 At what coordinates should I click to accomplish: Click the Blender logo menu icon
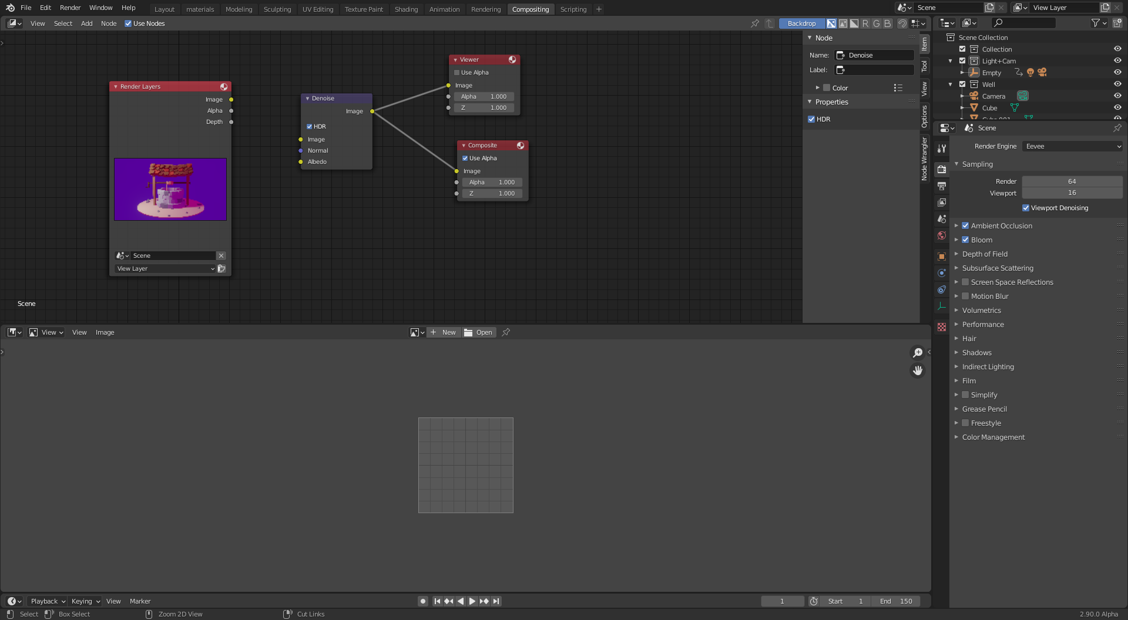click(10, 8)
